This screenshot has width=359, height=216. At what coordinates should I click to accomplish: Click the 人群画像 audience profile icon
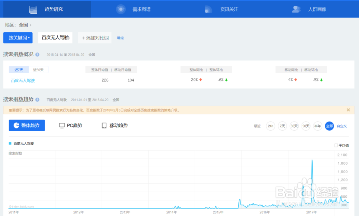[295, 9]
